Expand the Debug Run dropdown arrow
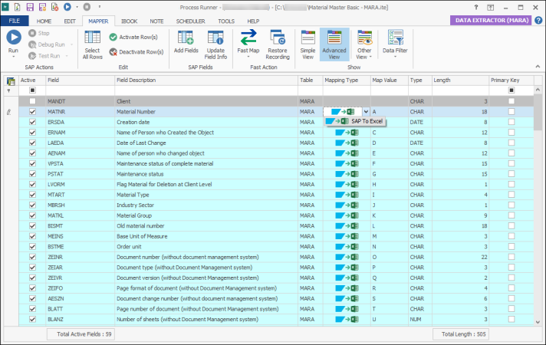Image resolution: width=546 pixels, height=345 pixels. [72, 44]
